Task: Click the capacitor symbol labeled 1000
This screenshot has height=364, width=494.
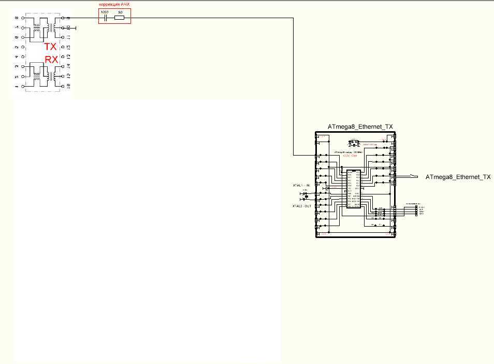Action: click(106, 18)
